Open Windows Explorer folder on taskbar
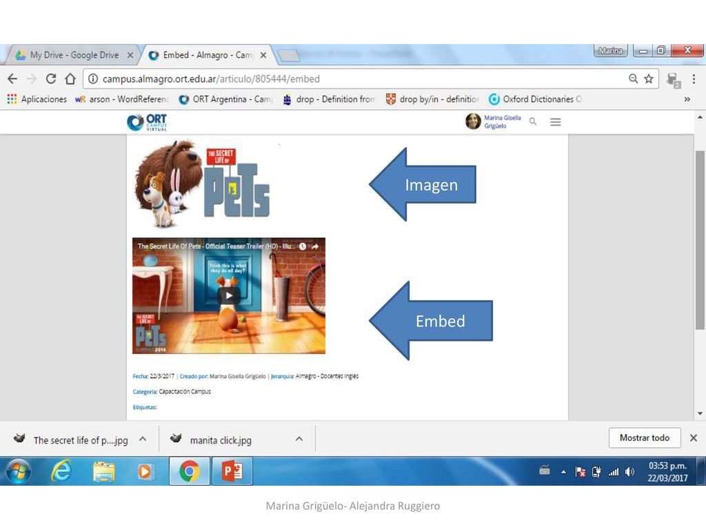706x530 pixels. tap(103, 471)
